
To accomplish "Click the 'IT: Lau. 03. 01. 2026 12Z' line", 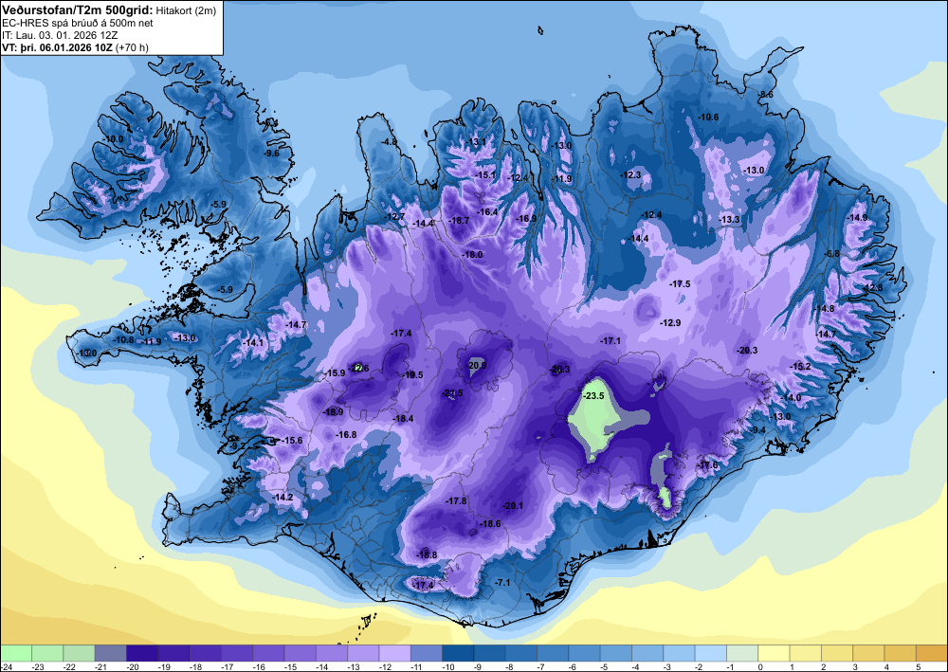I will point(59,35).
